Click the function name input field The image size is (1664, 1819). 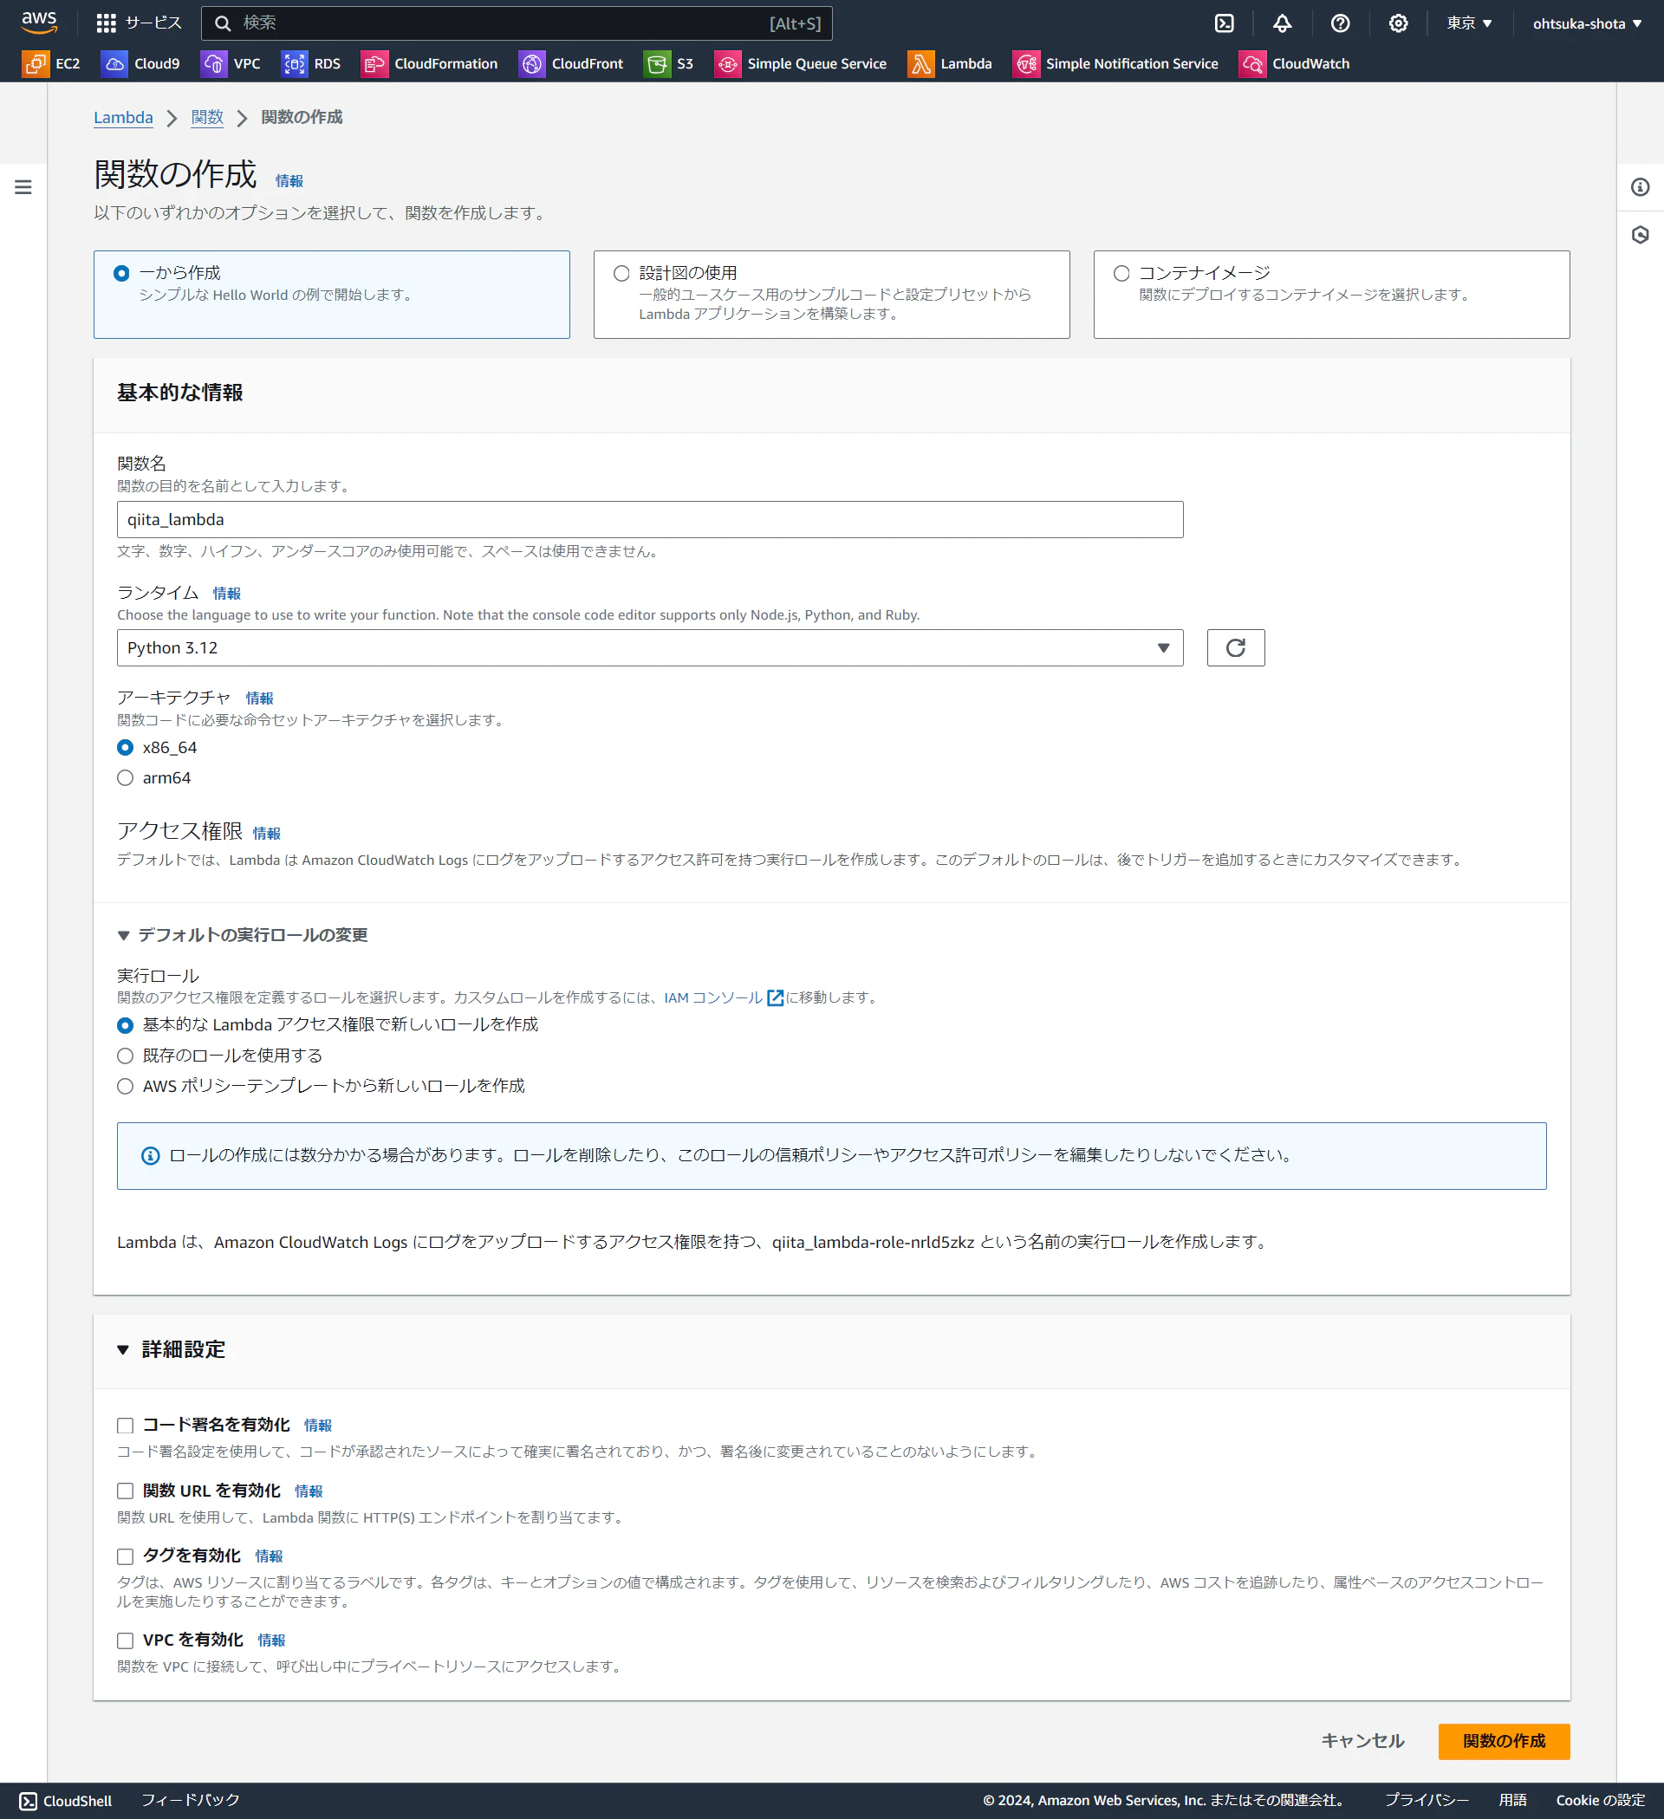tap(649, 519)
